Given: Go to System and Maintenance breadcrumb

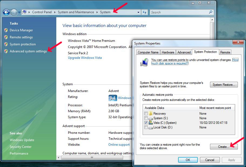Looking at the screenshot, I should 76,12.
